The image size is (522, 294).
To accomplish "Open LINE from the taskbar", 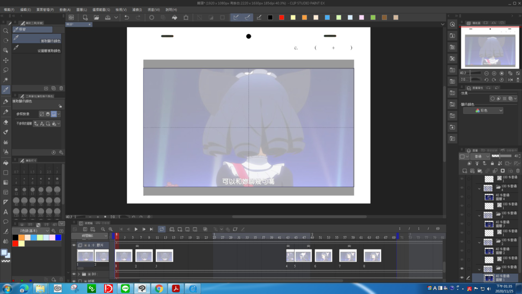I will [125, 288].
